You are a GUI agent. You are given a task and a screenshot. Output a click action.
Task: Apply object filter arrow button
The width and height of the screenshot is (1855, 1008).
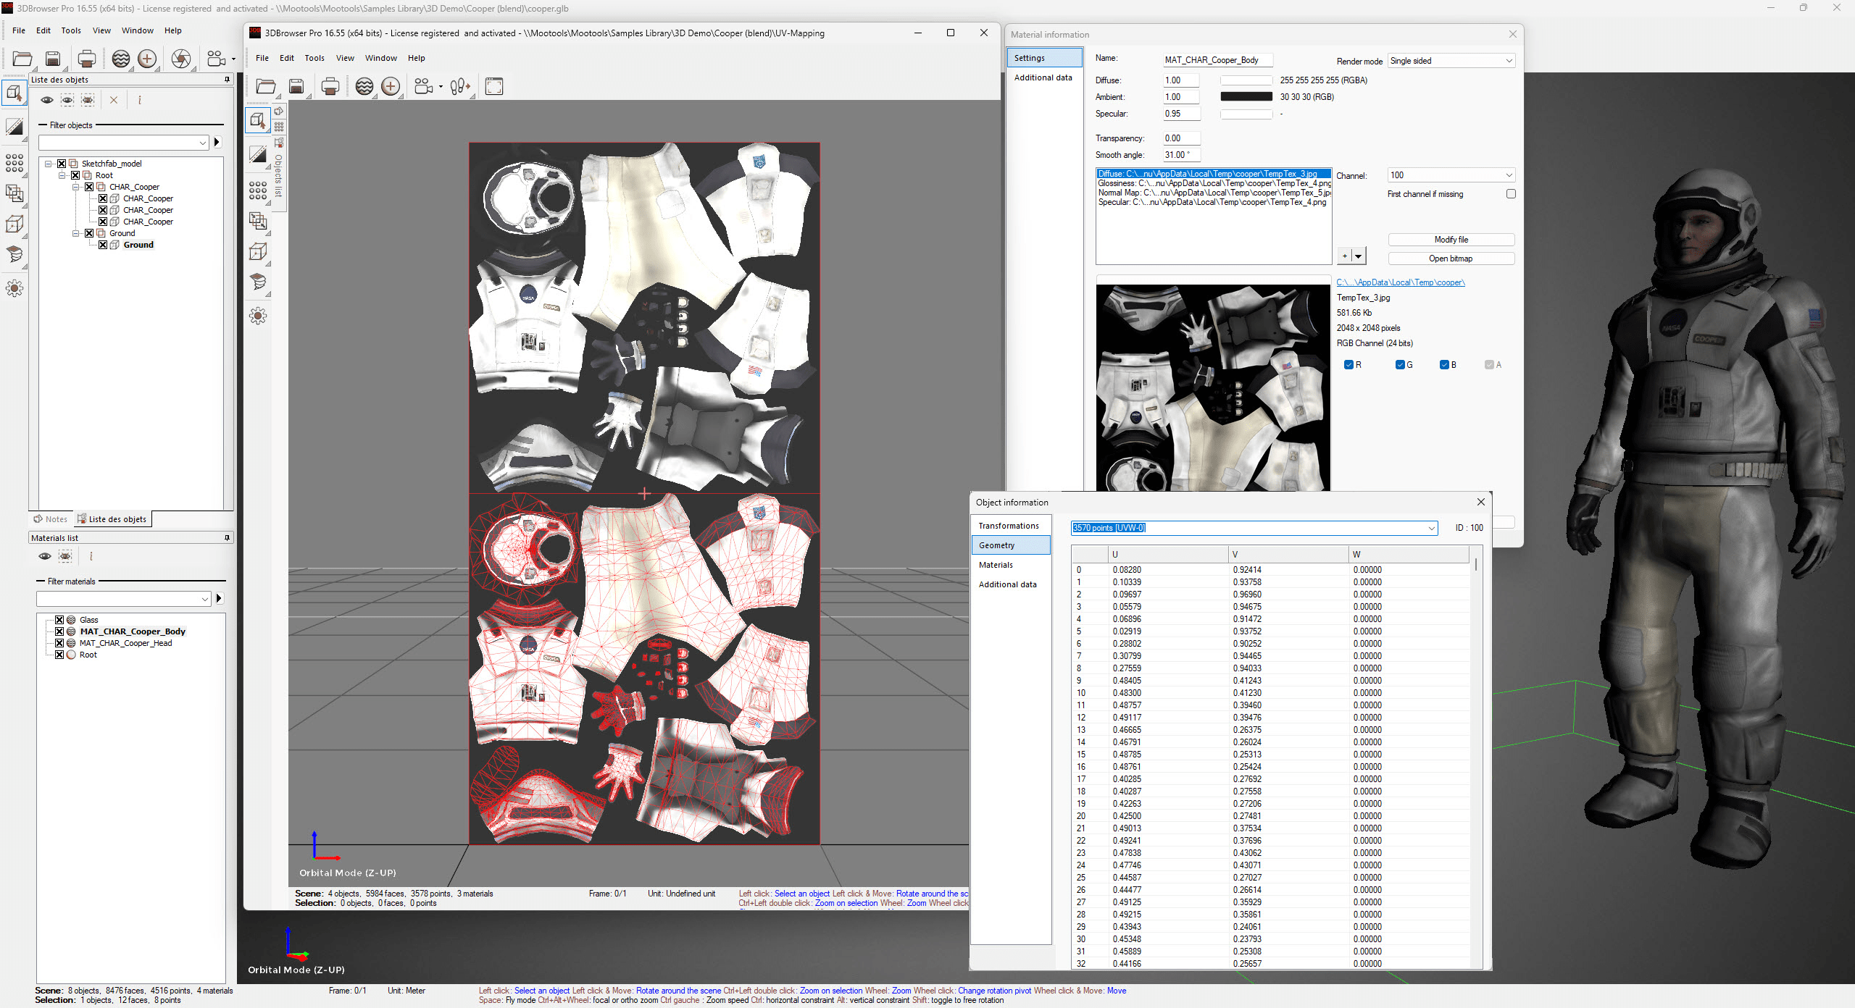coord(217,143)
